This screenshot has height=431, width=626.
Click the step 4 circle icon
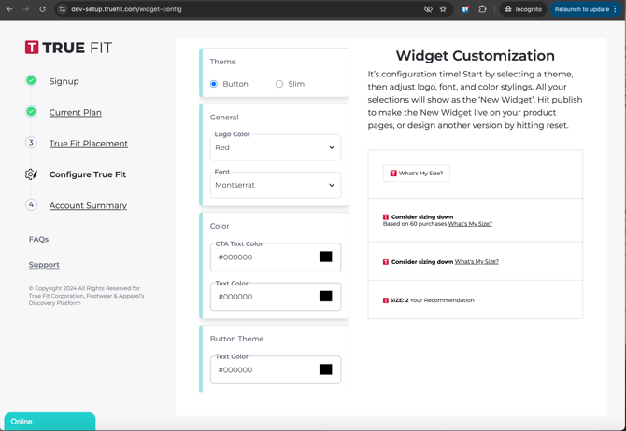tap(31, 205)
